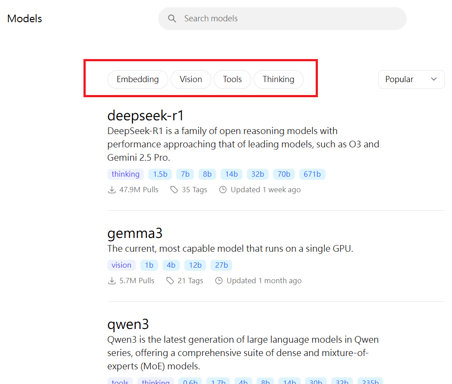
Task: Click the clock icon beside Updated 1 week ago
Action: [x=223, y=190]
